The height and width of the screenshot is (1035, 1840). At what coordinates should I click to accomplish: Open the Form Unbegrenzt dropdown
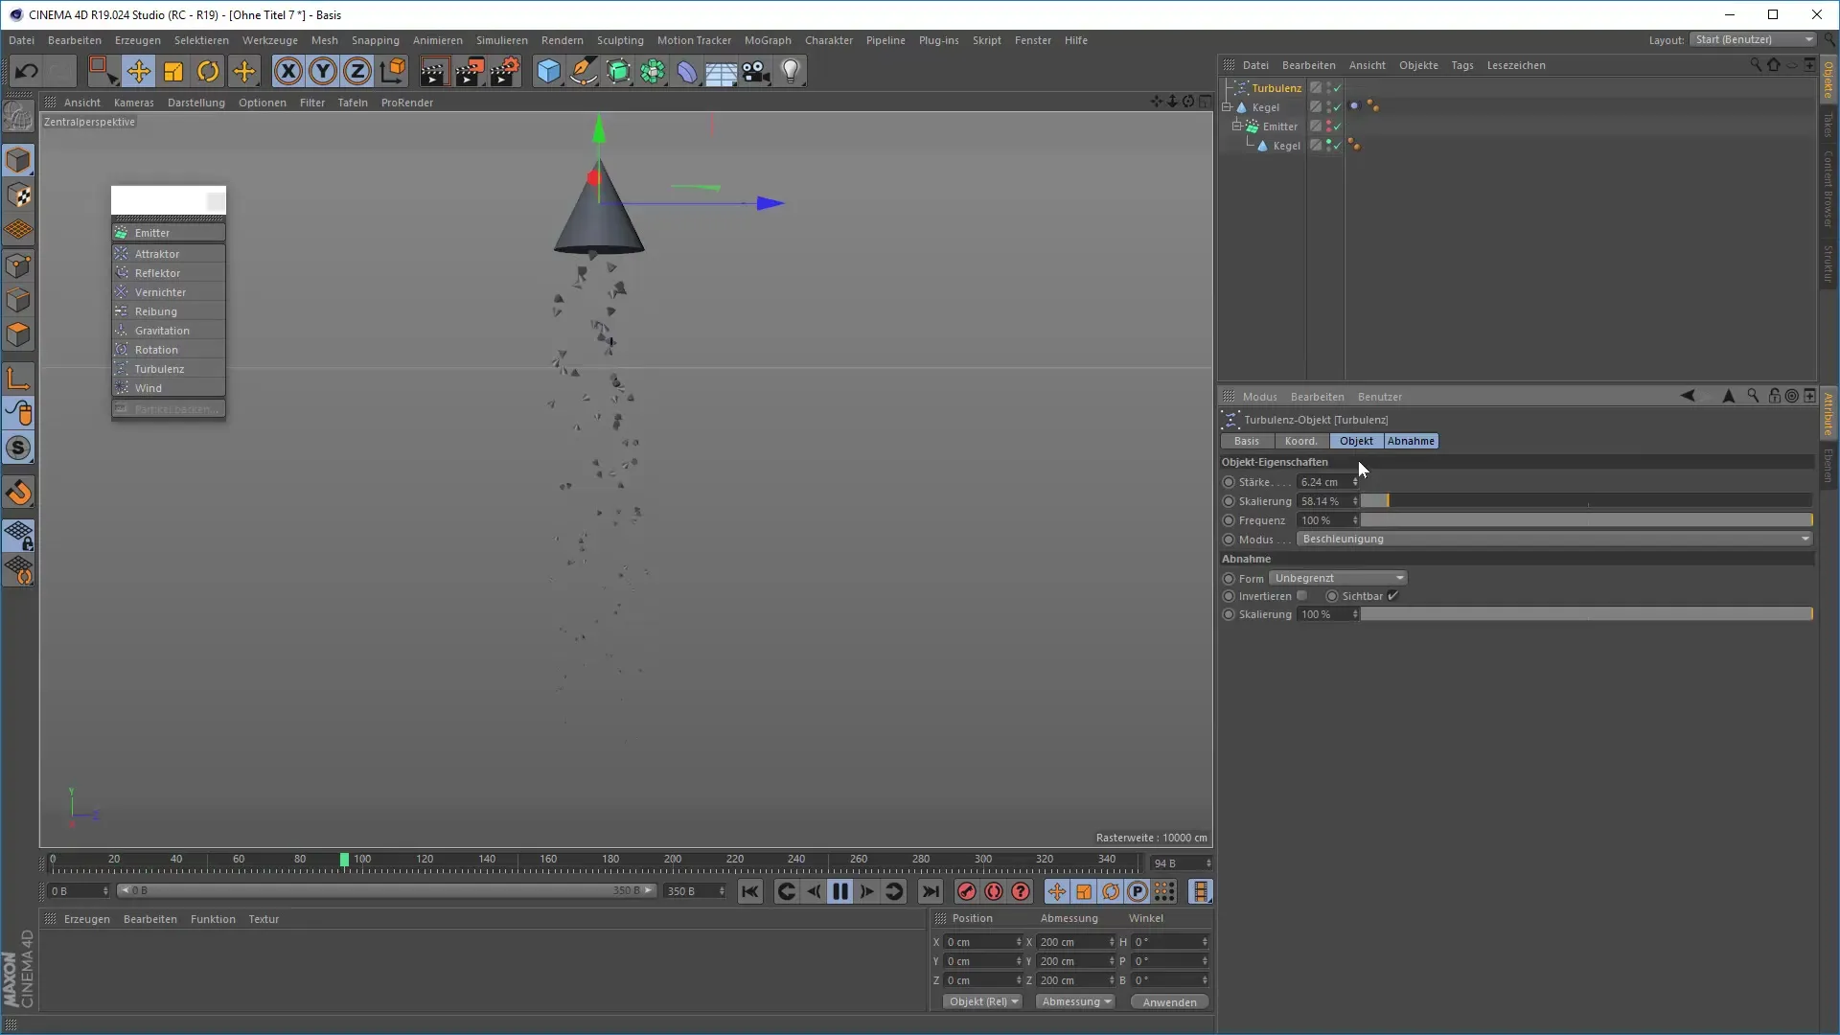pyautogui.click(x=1339, y=579)
